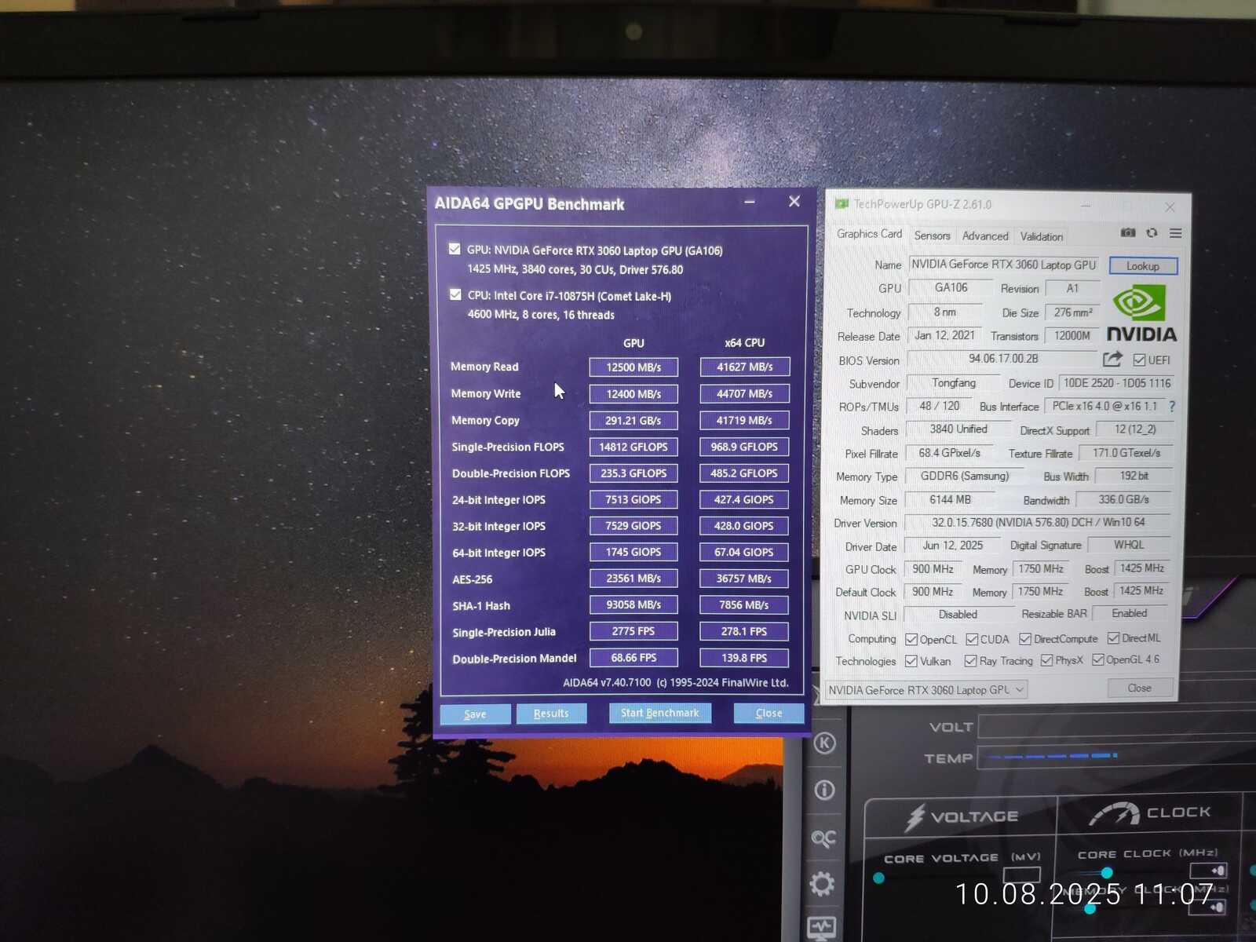Open the GPU-Z hamburger menu

click(x=1175, y=233)
